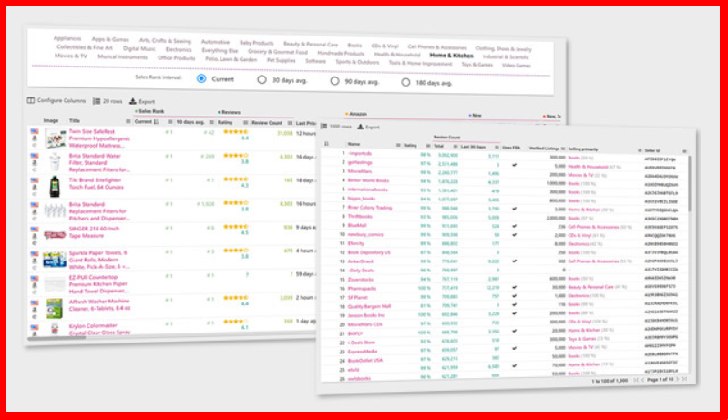This screenshot has width=728, height=420.
Task: Open Title column menu icon
Action: click(128, 121)
